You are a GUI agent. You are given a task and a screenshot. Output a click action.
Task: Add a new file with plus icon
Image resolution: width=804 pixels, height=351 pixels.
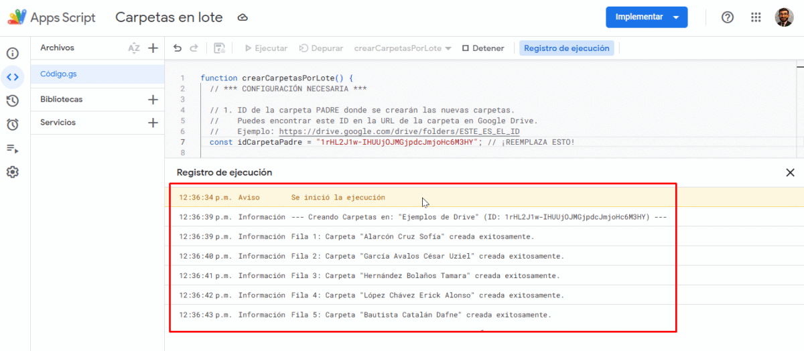(153, 48)
